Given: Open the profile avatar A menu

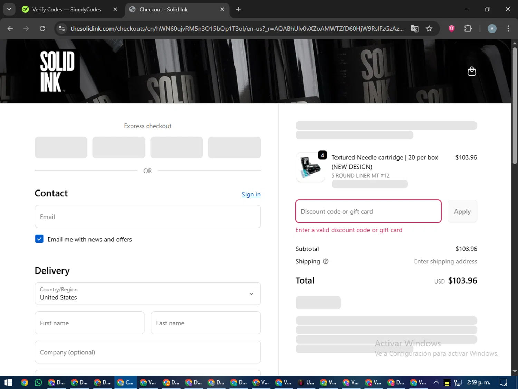Looking at the screenshot, I should click(492, 28).
